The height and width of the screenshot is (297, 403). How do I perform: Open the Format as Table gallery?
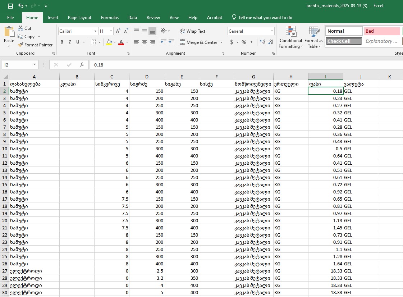click(x=314, y=37)
